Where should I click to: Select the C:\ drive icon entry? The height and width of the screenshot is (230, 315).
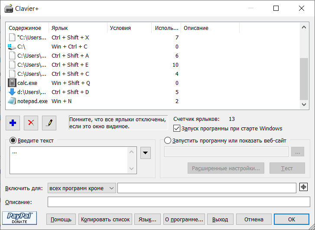[12, 46]
